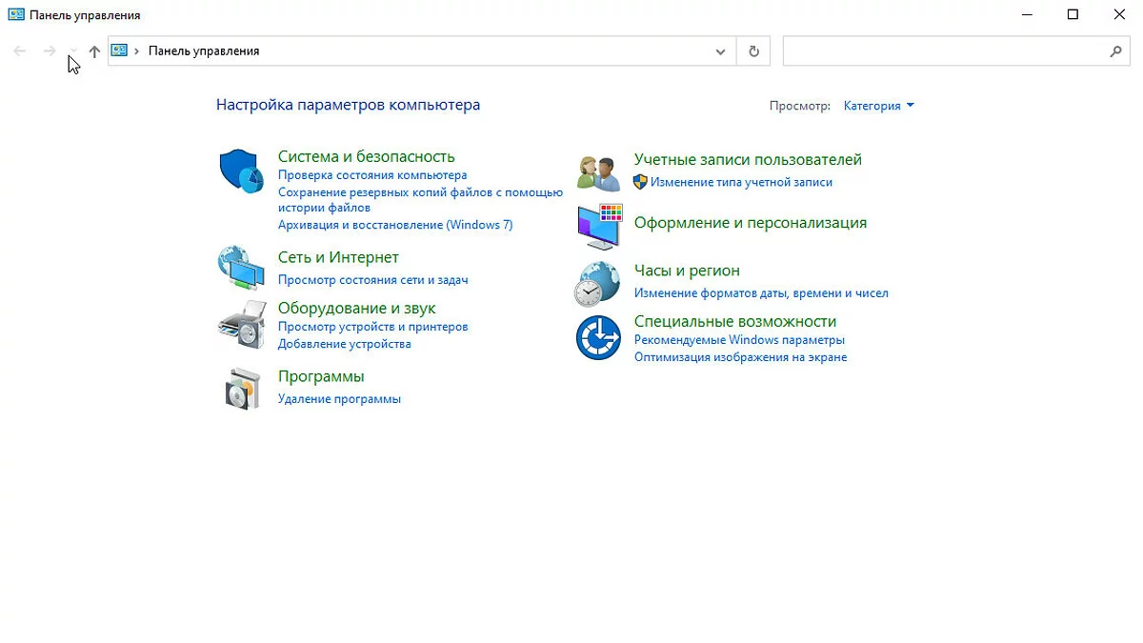Click the Clock and Region icon
Image resolution: width=1143 pixels, height=643 pixels.
(x=598, y=283)
